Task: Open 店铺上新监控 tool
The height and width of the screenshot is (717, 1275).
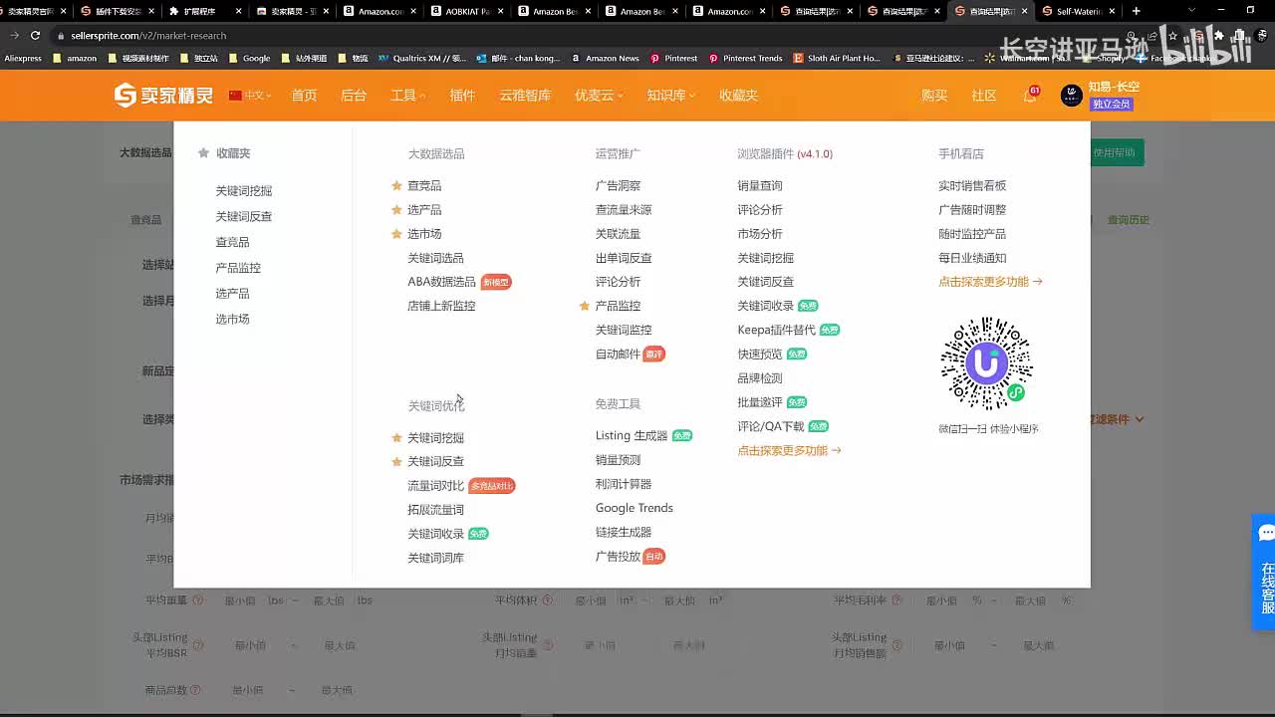Action: [441, 306]
